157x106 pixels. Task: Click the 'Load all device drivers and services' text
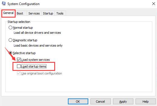point(37,33)
